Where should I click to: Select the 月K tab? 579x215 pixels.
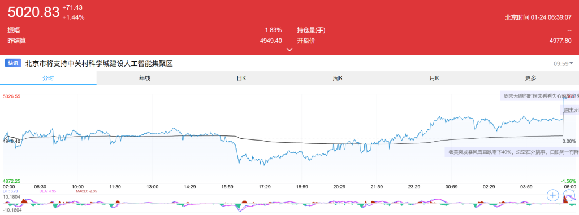point(434,78)
